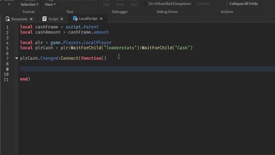Click the Script document icon

click(x=45, y=19)
